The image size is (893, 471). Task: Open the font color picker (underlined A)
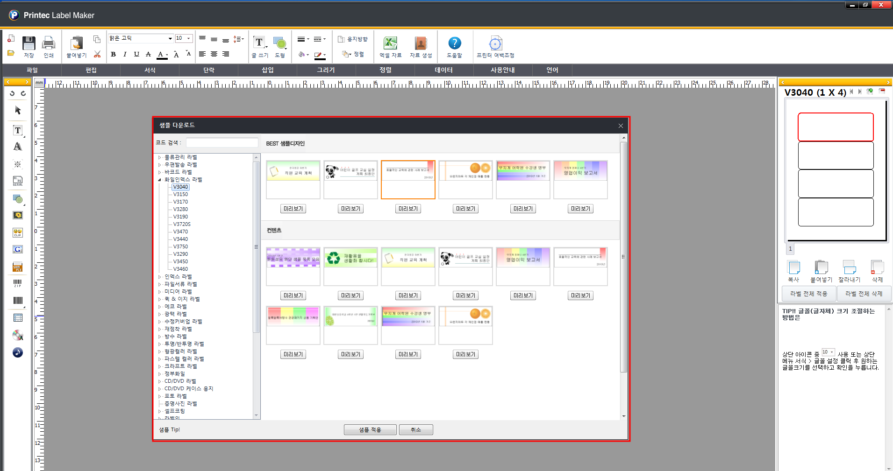162,55
